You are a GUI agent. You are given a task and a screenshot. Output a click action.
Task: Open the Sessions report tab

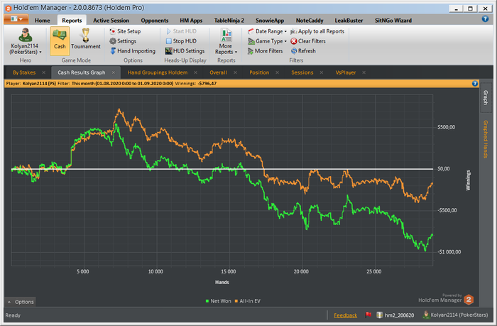point(302,72)
